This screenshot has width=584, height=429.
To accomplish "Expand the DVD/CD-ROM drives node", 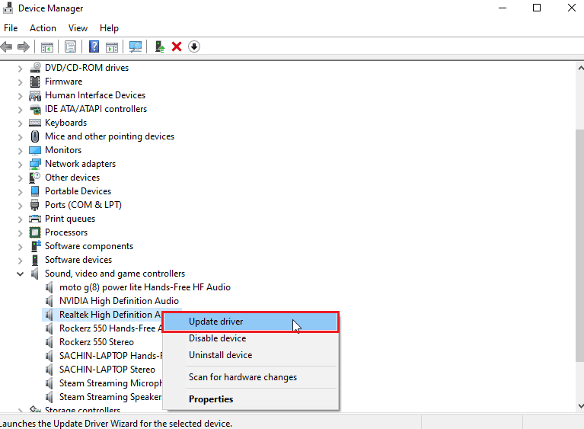I will click(20, 69).
